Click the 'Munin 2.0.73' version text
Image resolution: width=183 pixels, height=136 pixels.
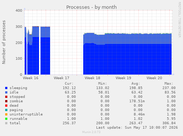[91, 132]
